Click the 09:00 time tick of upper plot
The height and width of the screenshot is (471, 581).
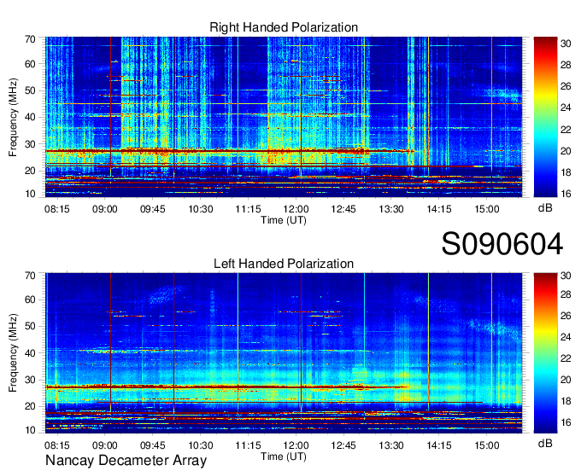coord(105,209)
